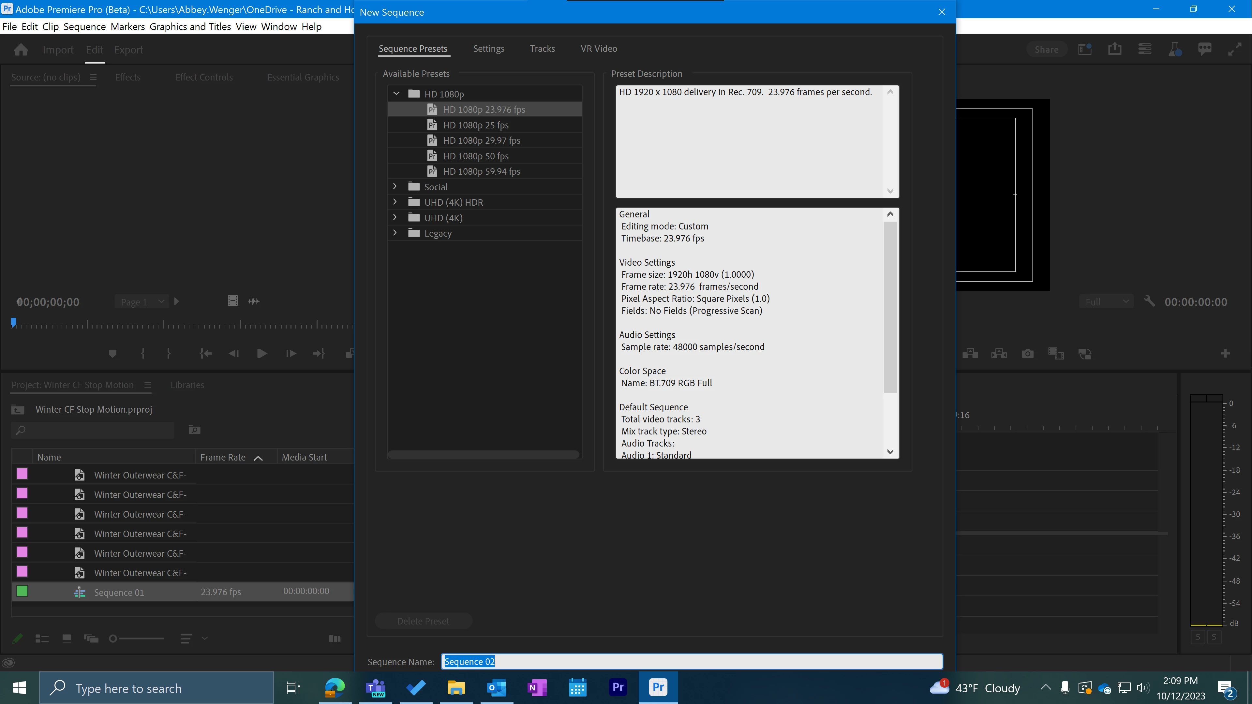Image resolution: width=1252 pixels, height=704 pixels.
Task: Select the HD 1080p 29.97 fps preset
Action: click(481, 140)
